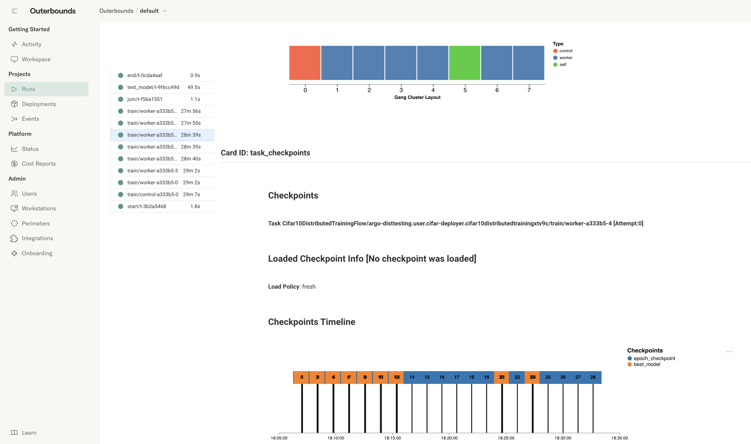
Task: Toggle epoch_checkpoint in the Checkpoints legend
Action: [x=651, y=358]
